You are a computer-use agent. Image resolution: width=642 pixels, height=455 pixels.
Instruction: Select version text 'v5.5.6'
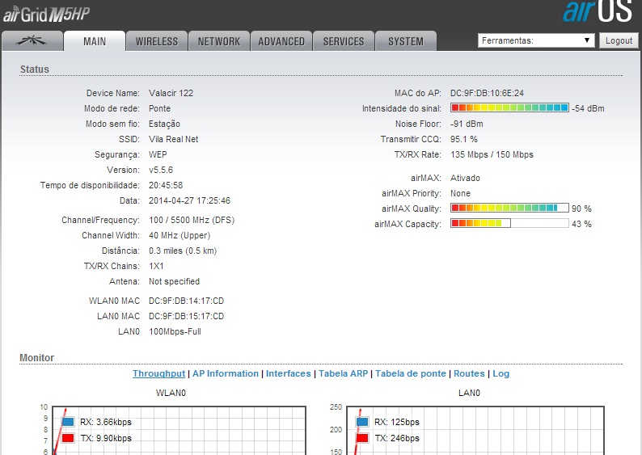tap(160, 171)
